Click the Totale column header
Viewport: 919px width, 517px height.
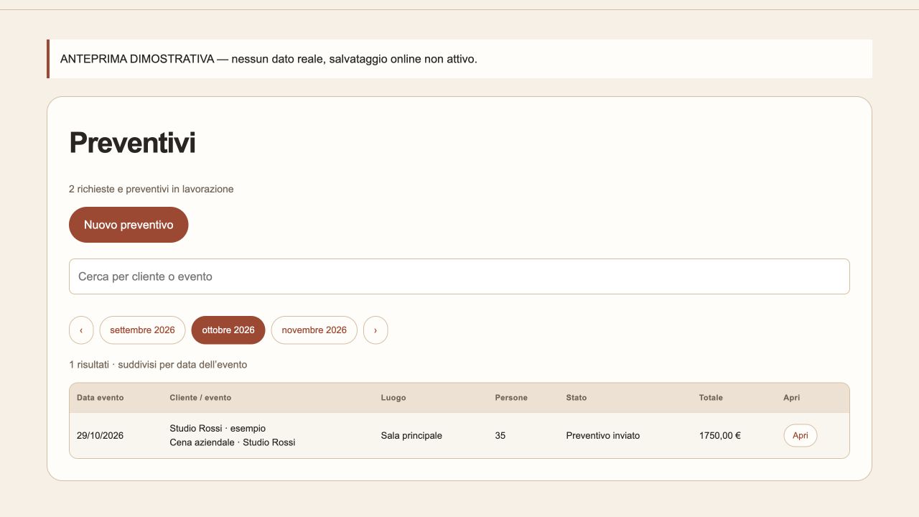(711, 398)
